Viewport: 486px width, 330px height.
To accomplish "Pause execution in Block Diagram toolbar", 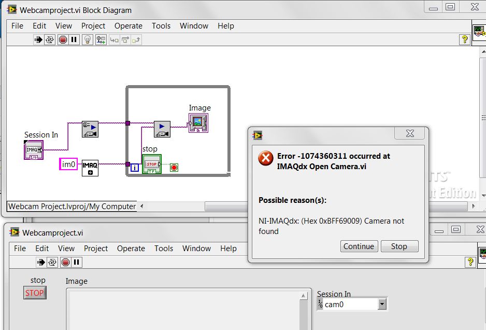I will [x=74, y=40].
